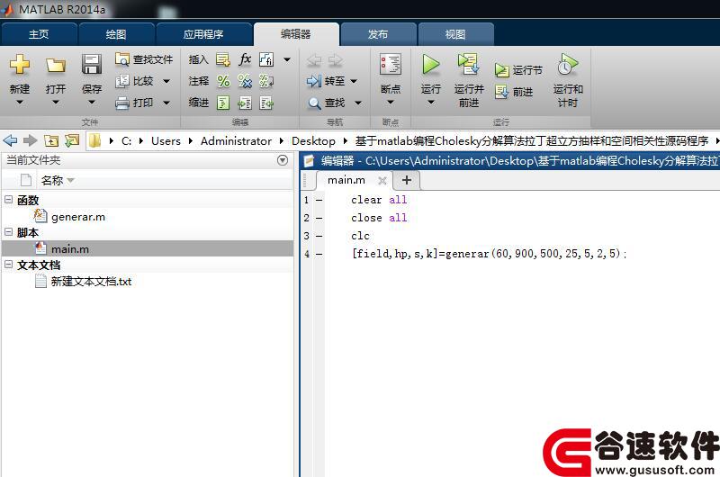Select the main.m editor tab

pyautogui.click(x=346, y=180)
